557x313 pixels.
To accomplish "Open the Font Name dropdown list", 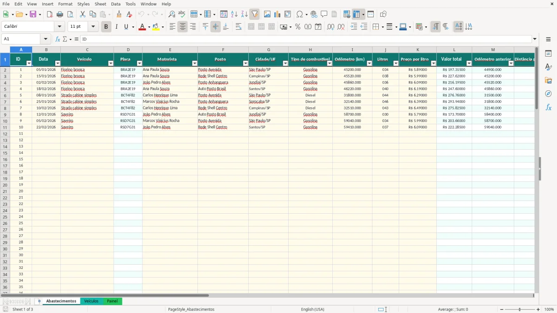I will tap(59, 27).
